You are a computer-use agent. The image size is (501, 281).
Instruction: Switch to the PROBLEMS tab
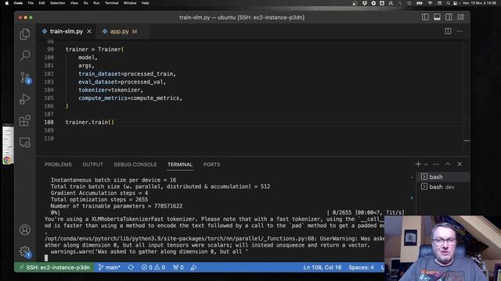click(x=58, y=165)
